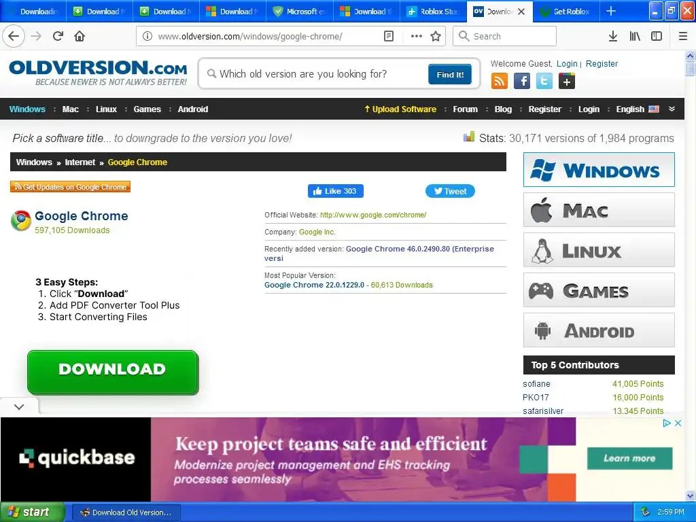
Task: Click the Login link beside Welcome Guest
Action: [x=567, y=63]
